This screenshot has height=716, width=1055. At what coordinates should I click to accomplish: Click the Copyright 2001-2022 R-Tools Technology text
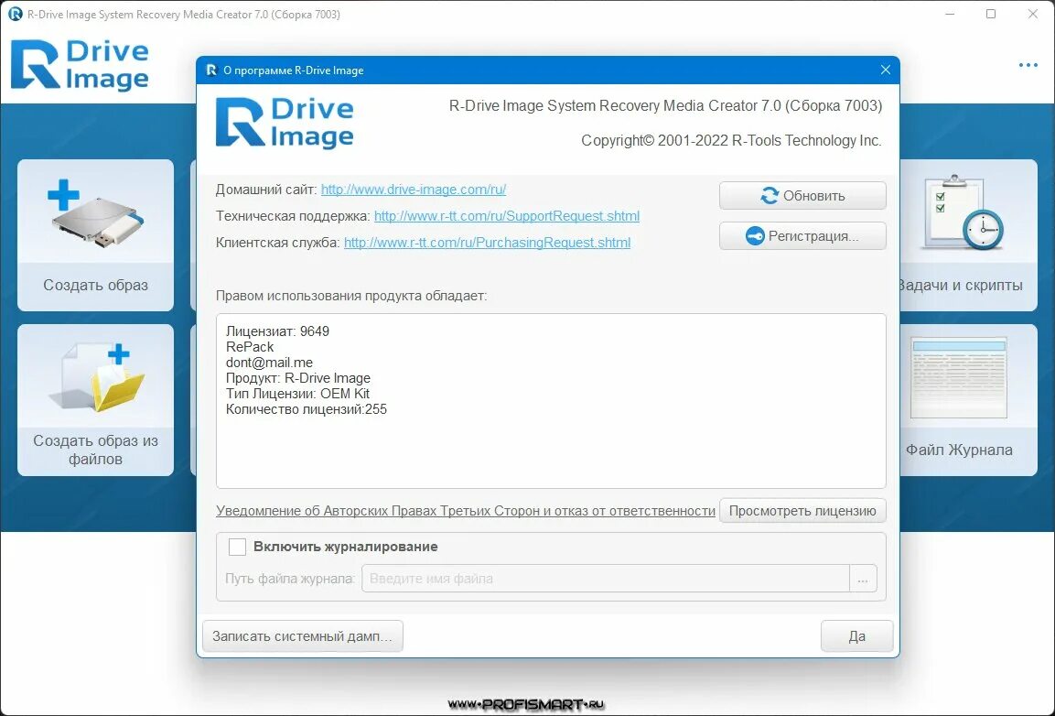(731, 141)
